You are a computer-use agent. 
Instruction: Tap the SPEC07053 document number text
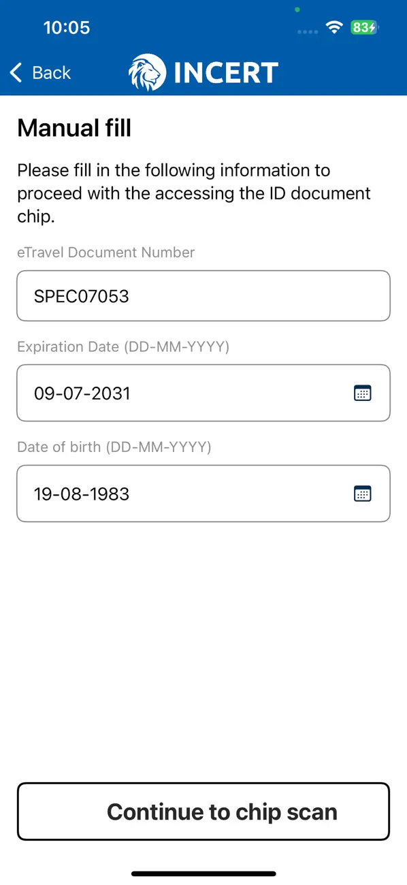tap(81, 295)
